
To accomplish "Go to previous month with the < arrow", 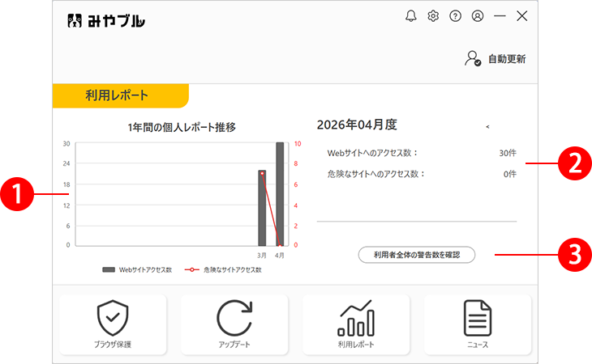I will point(488,126).
